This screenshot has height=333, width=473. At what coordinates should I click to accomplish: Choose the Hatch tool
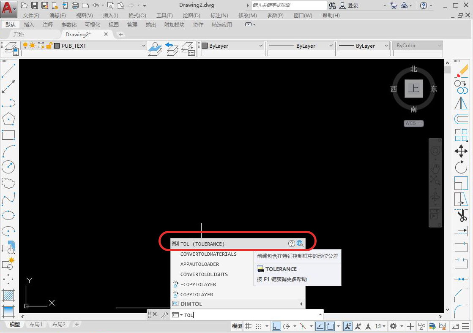coord(8,295)
